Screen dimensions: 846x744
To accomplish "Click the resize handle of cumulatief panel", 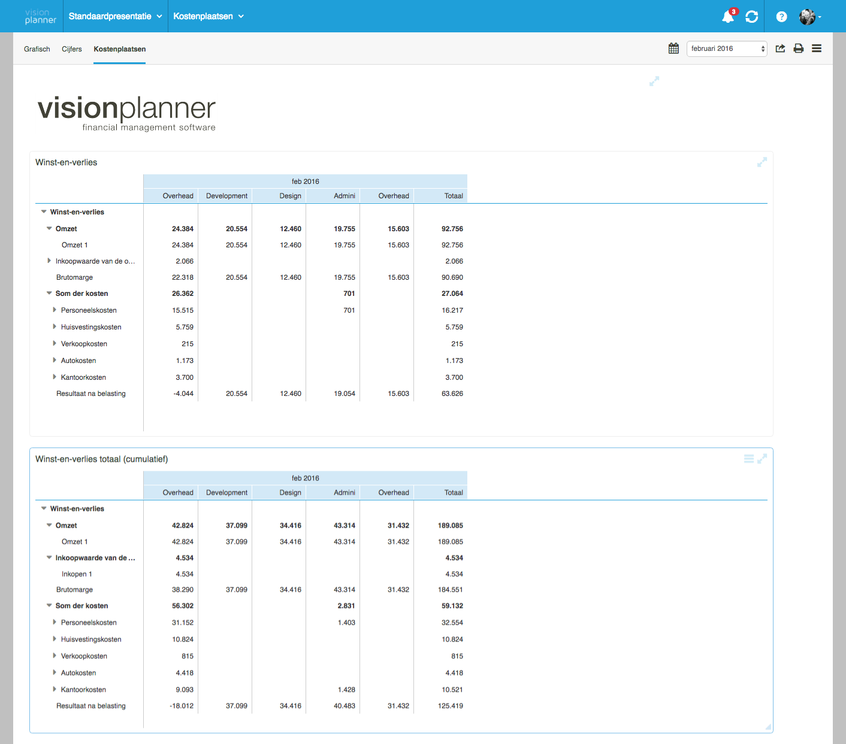I will (x=768, y=727).
